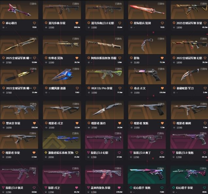208x194 pixels.
Task: Toggle favorite heart for 奇点 正义
Action: coord(162,88)
